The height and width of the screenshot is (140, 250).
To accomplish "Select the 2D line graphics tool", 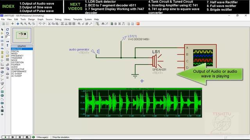I will pos(2,88).
